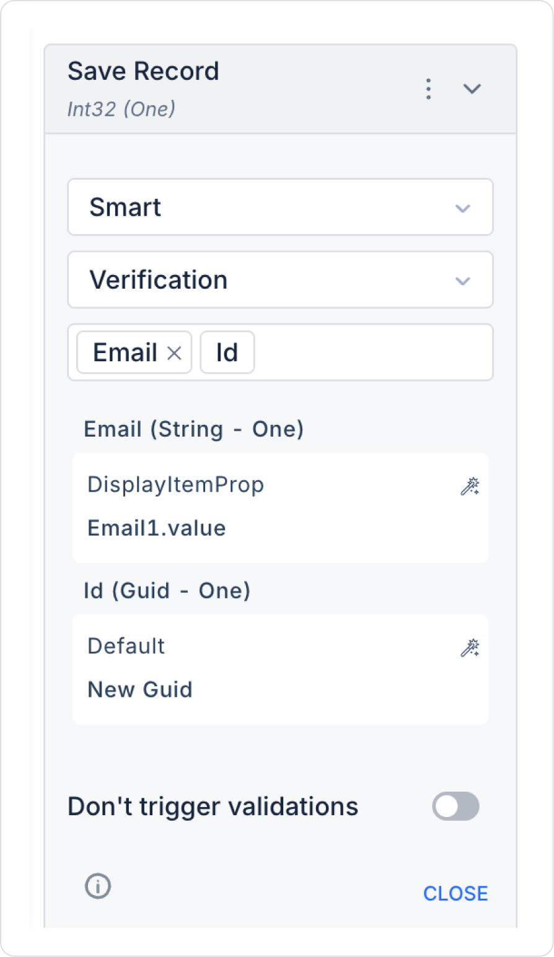Image resolution: width=554 pixels, height=957 pixels.
Task: Select the DisplayItemProp source type
Action: click(x=176, y=485)
